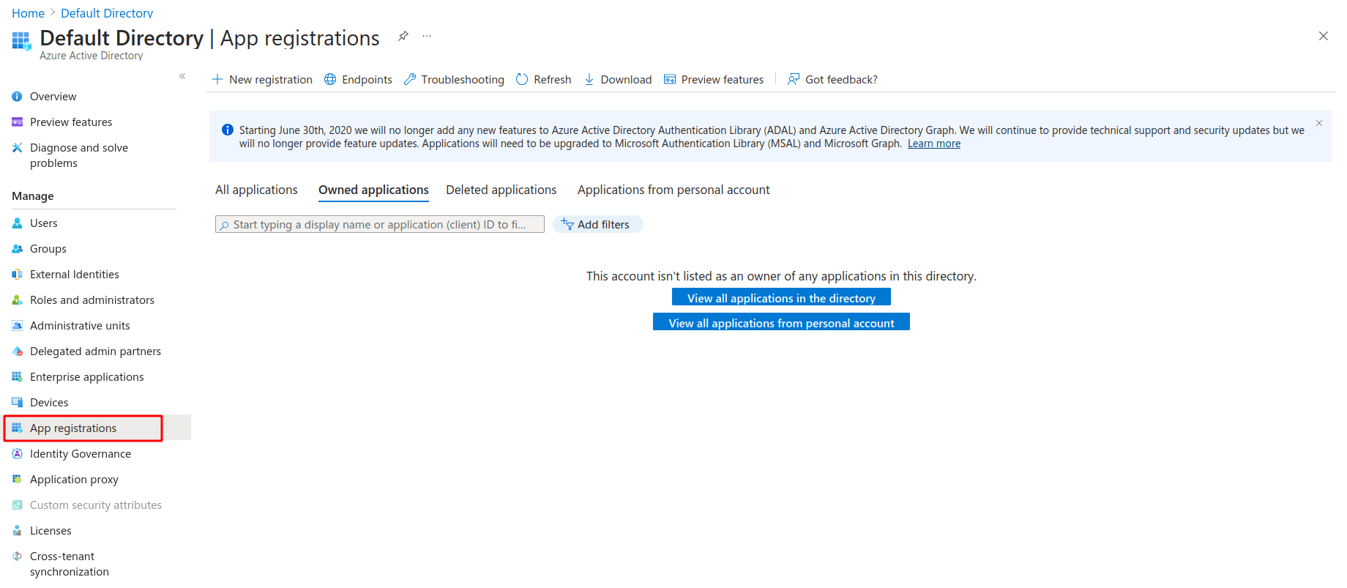1347x588 pixels.
Task: Click the blue info icon in banner
Action: point(228,130)
